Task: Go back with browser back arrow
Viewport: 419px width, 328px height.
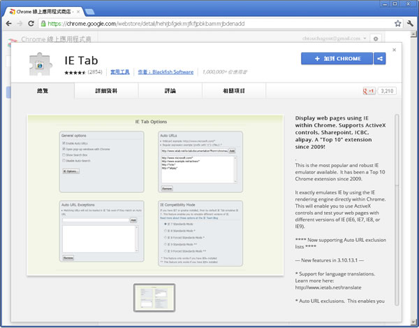Action: pos(8,24)
